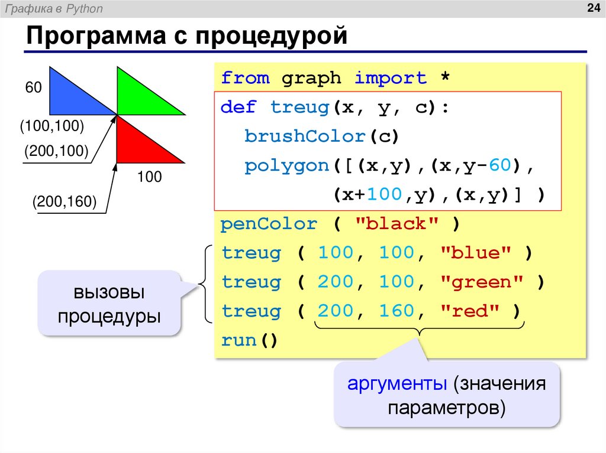606x453 pixels.
Task: Click the label '60' beside the blue triangle
Action: coord(33,87)
